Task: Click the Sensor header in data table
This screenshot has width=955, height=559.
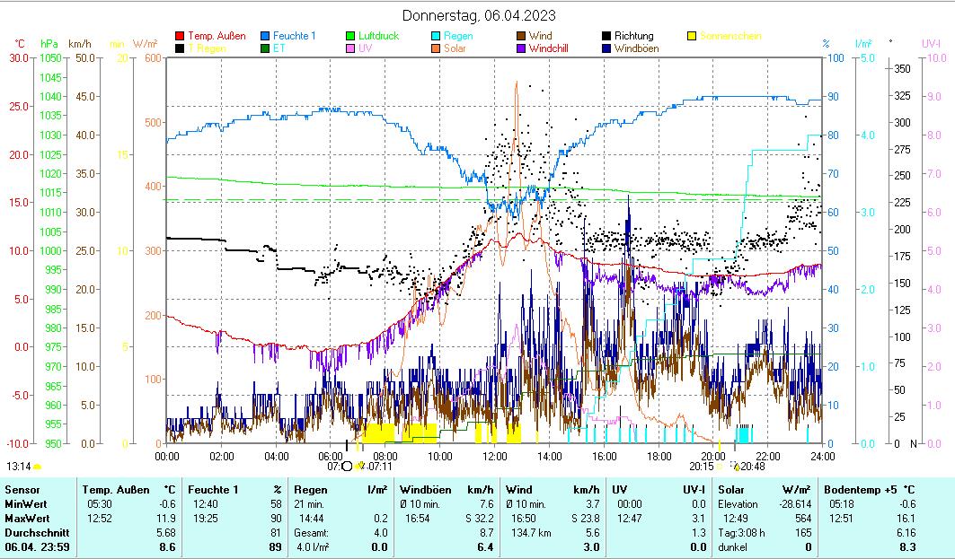Action: pyautogui.click(x=22, y=489)
